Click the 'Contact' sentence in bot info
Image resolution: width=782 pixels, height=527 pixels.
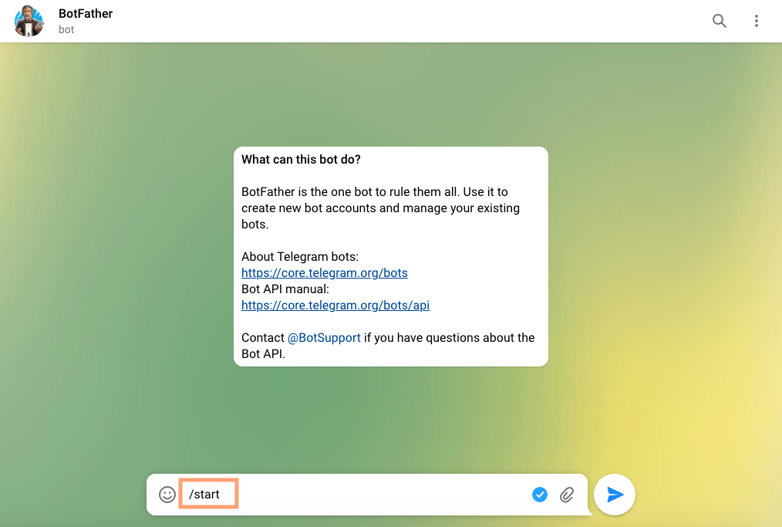coord(388,346)
